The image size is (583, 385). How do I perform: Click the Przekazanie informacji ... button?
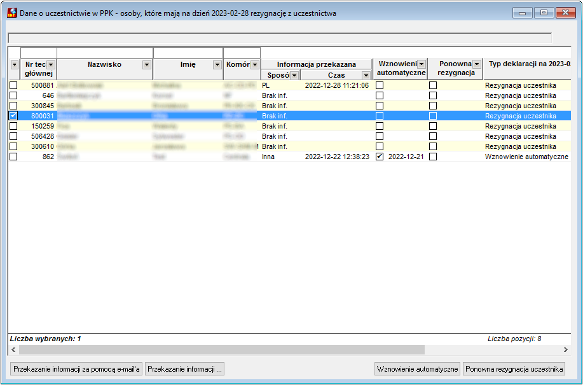184,369
